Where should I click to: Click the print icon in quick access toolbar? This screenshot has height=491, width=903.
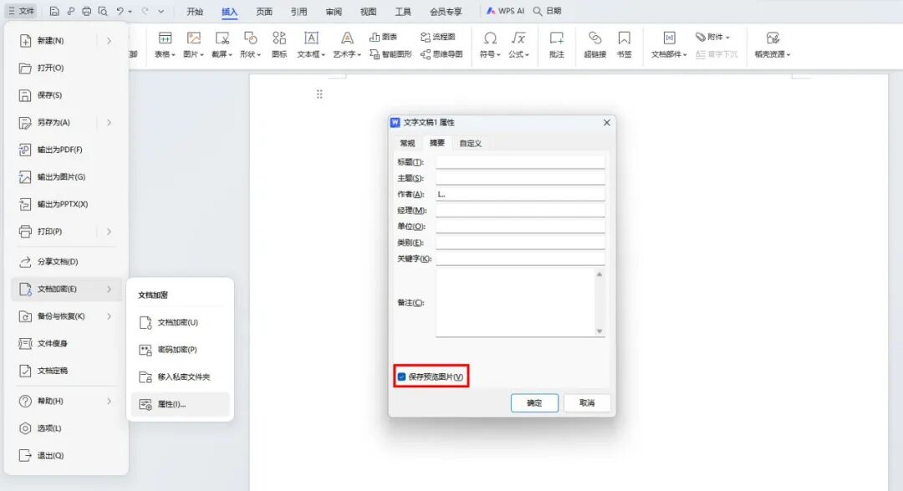tap(86, 11)
